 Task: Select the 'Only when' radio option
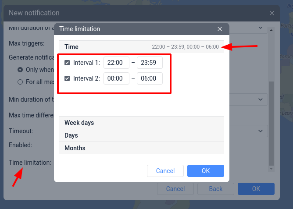20,70
